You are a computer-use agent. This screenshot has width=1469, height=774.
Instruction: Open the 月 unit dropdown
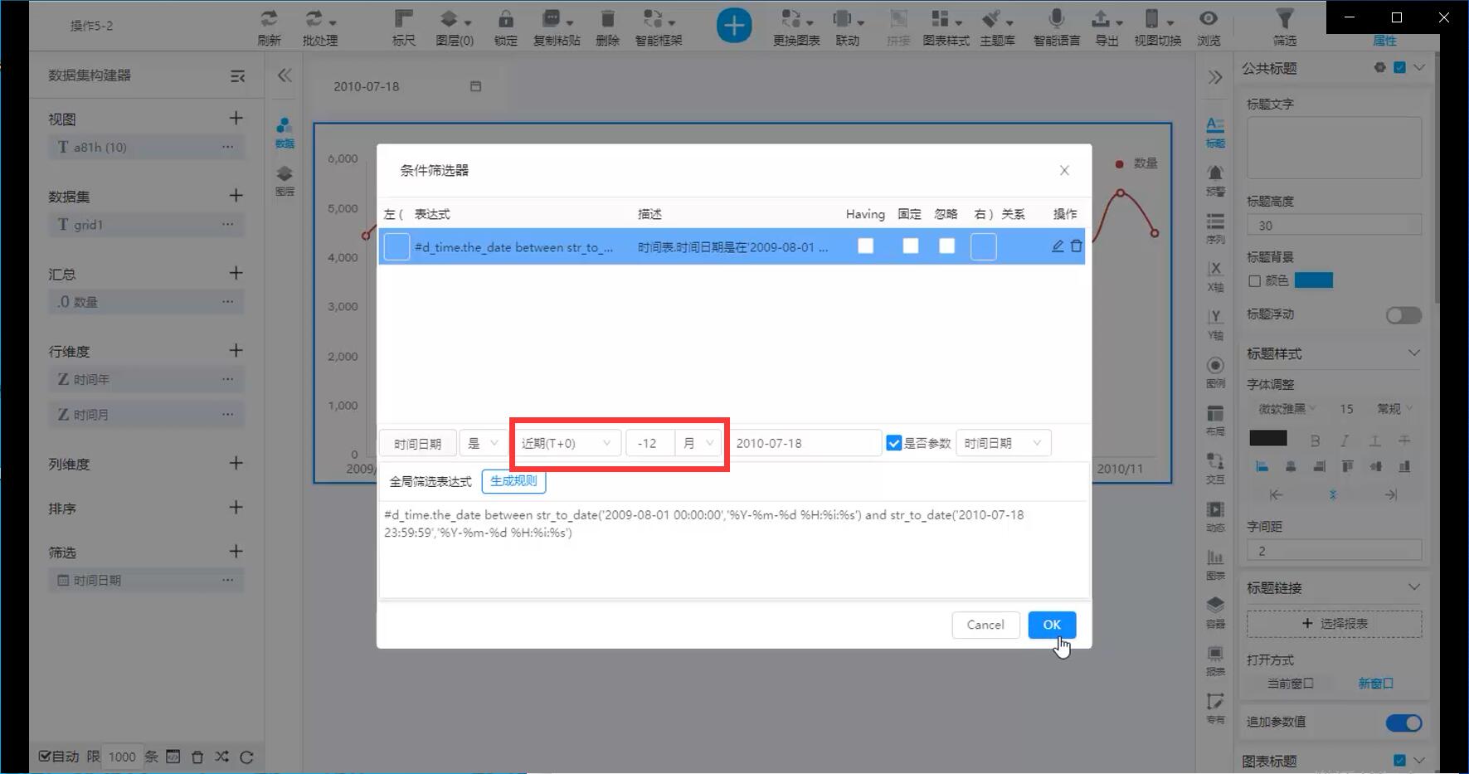tap(698, 443)
